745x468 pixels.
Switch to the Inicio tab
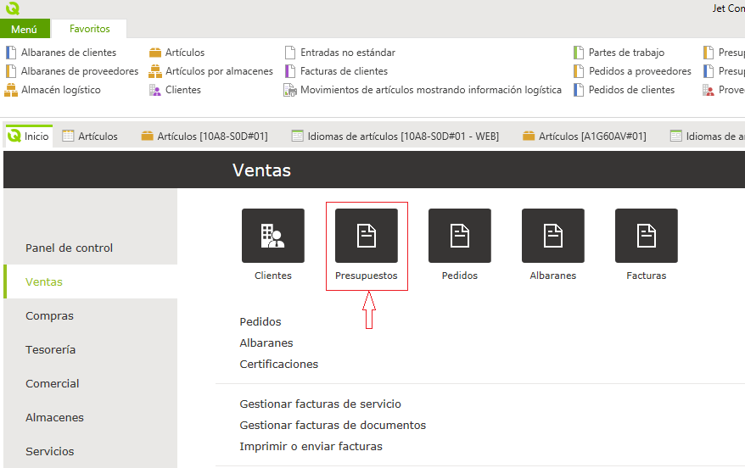tap(29, 136)
